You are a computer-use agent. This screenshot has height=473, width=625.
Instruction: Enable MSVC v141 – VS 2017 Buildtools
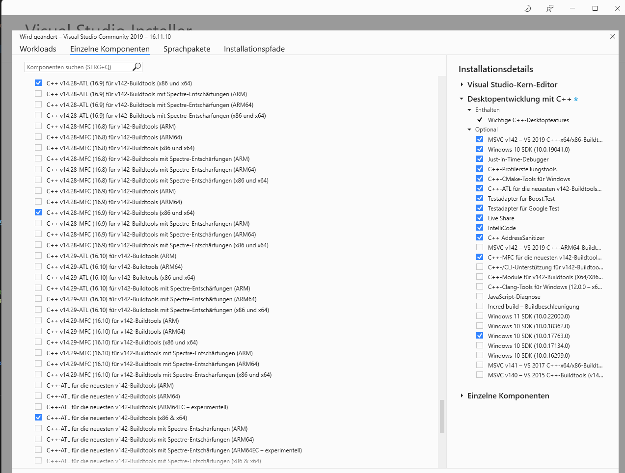(480, 365)
